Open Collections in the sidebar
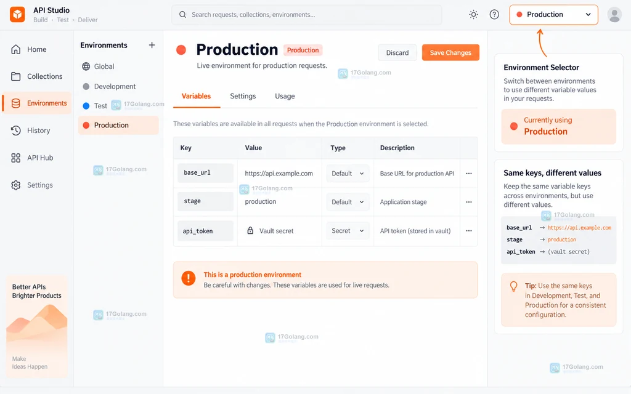Image resolution: width=631 pixels, height=394 pixels. point(37,76)
